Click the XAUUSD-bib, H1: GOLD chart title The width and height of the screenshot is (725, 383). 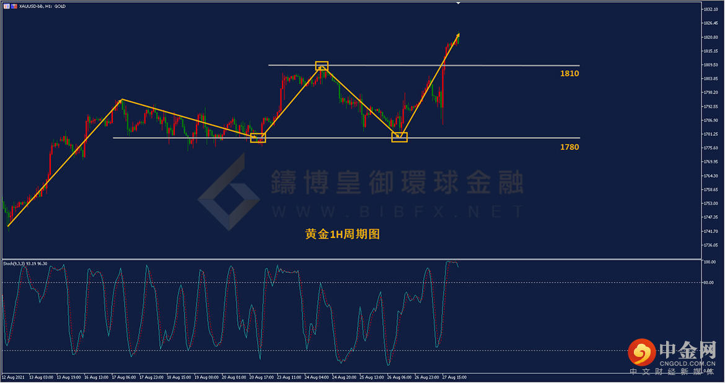[x=43, y=6]
